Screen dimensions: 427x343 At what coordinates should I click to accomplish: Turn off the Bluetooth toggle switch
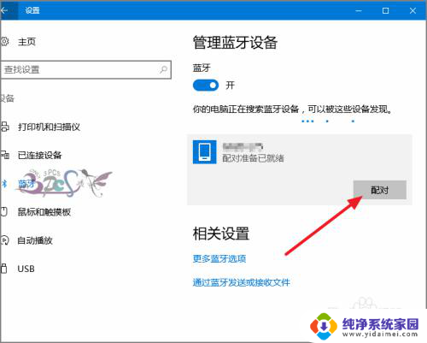click(206, 86)
